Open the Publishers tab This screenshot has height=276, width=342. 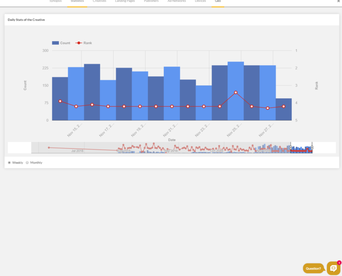coord(151,1)
